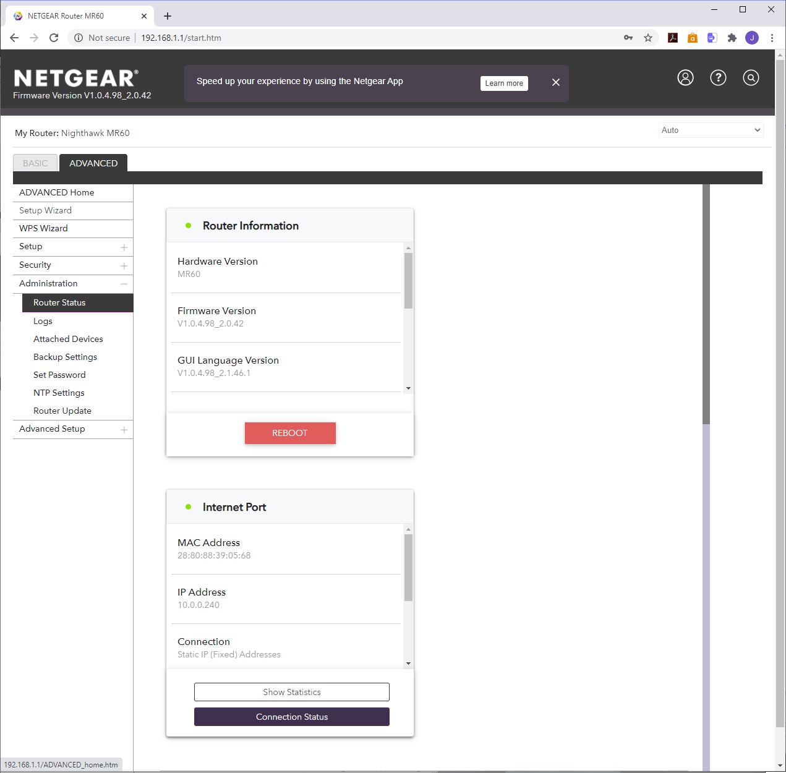The image size is (786, 773).
Task: Click Router Information scroll down arrow
Action: click(408, 388)
